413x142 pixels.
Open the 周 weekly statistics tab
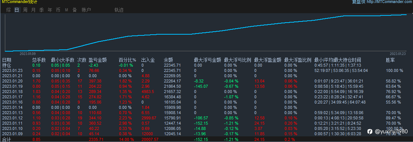(25, 10)
